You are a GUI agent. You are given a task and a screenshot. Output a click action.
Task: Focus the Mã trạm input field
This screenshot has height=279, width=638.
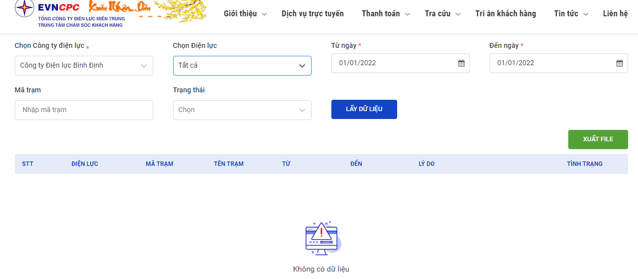84,110
